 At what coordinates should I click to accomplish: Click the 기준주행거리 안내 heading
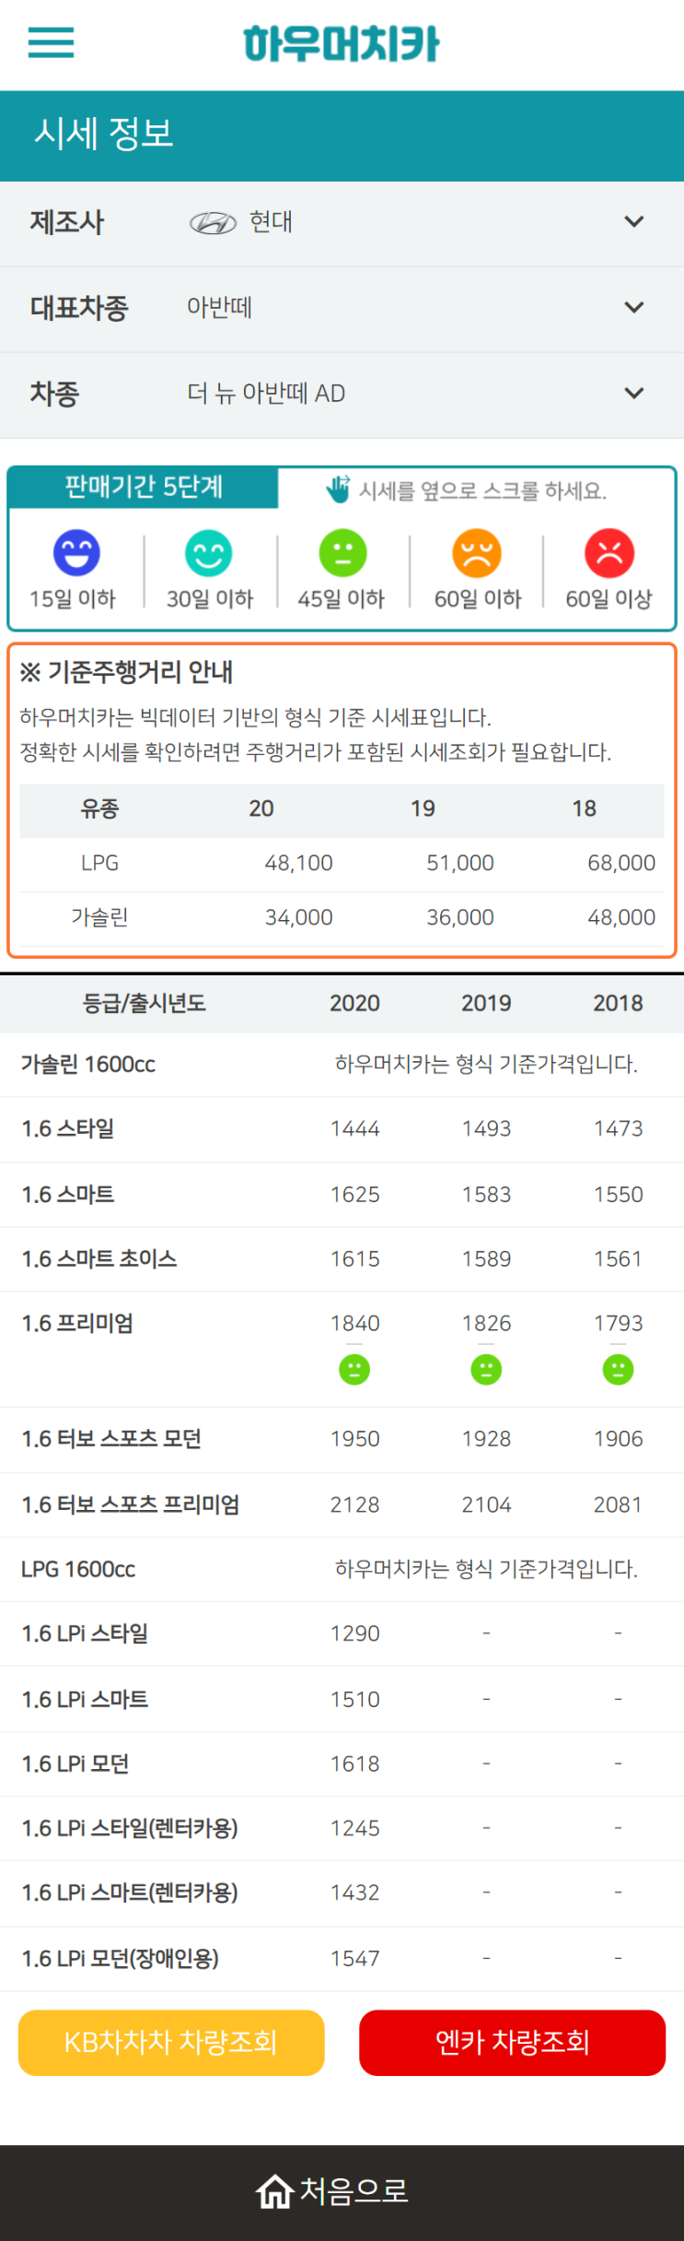point(126,672)
